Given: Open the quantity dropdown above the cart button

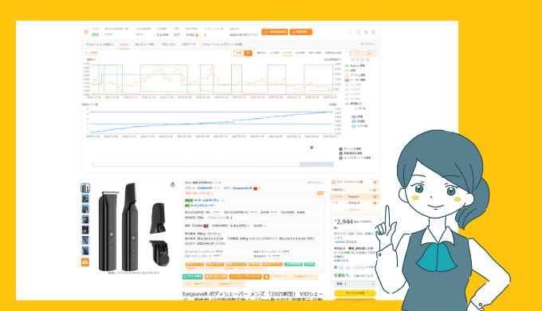Looking at the screenshot, I should (355, 284).
